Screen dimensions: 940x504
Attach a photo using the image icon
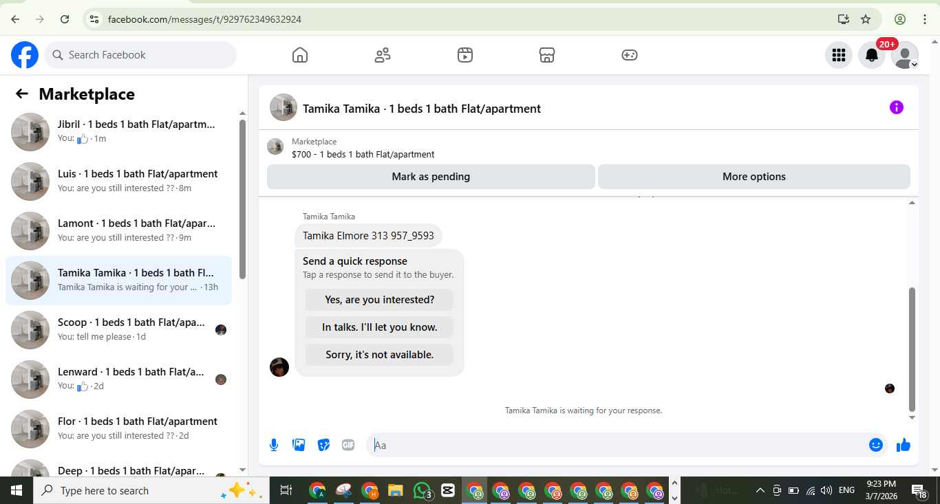pyautogui.click(x=299, y=445)
